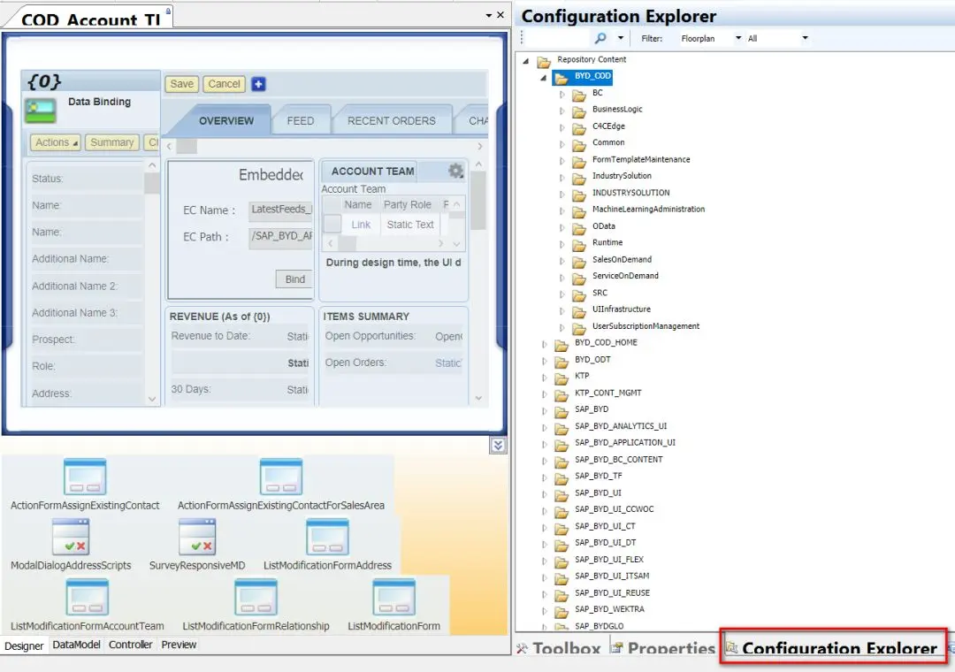955x672 pixels.
Task: Click the EC Name input field
Action: [x=281, y=210]
